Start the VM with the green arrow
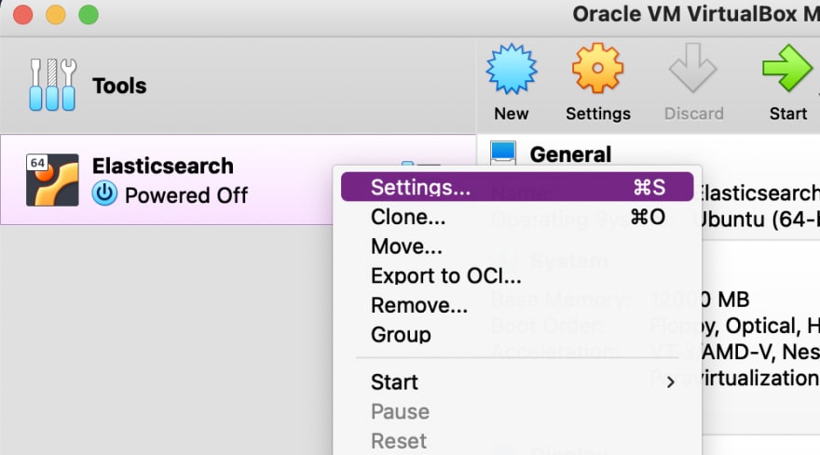Viewport: 820px width, 455px height. (787, 69)
